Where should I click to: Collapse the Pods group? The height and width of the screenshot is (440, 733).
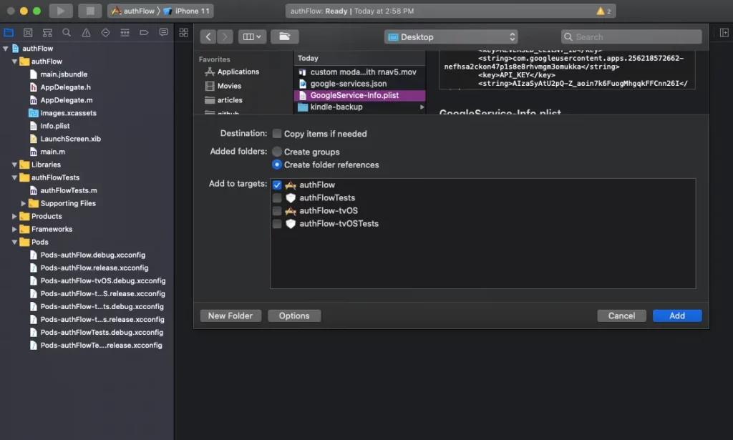14,242
